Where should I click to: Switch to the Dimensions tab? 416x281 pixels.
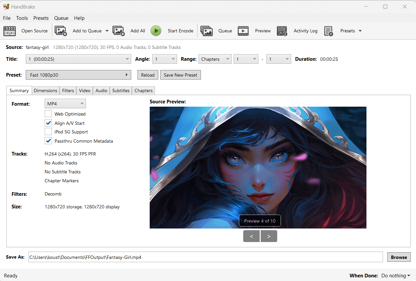pos(45,90)
